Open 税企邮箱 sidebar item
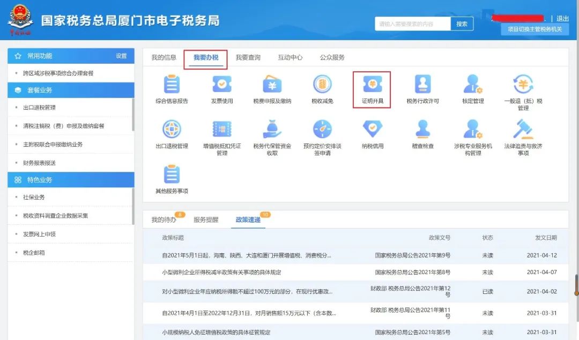Screen dimensions: 579x340 (34, 253)
